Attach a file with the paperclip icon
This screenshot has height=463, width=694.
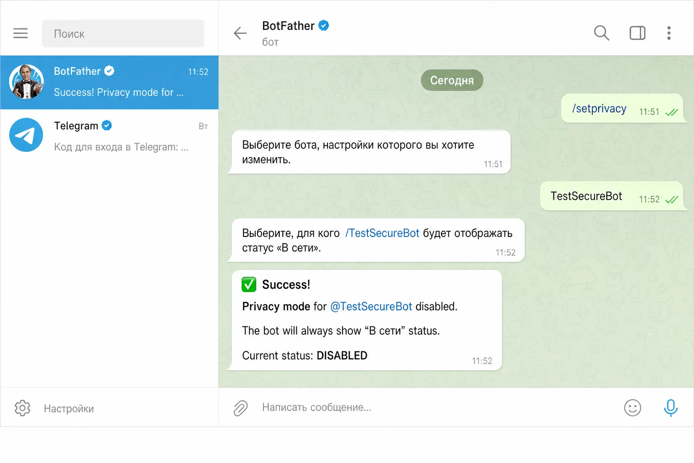click(x=240, y=408)
